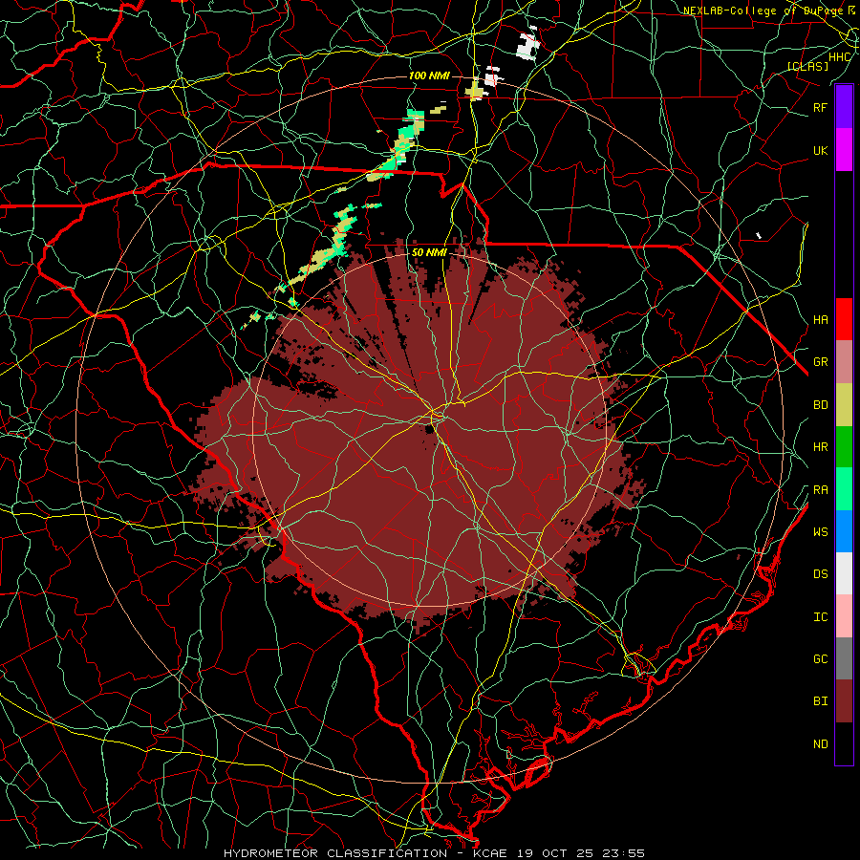Click the RF purple legend swatch
Screen dimensions: 860x860
click(x=844, y=107)
